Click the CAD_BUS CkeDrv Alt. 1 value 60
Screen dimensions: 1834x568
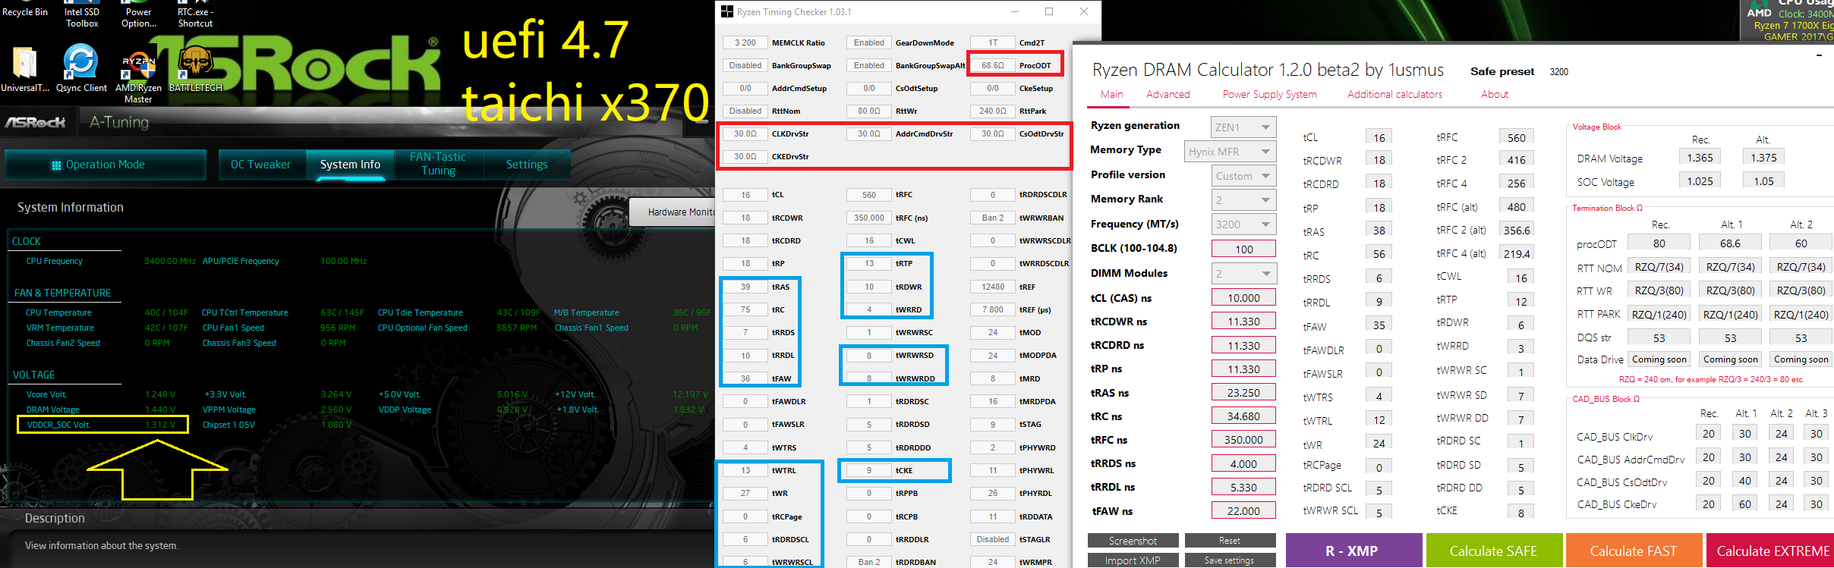click(x=1744, y=504)
